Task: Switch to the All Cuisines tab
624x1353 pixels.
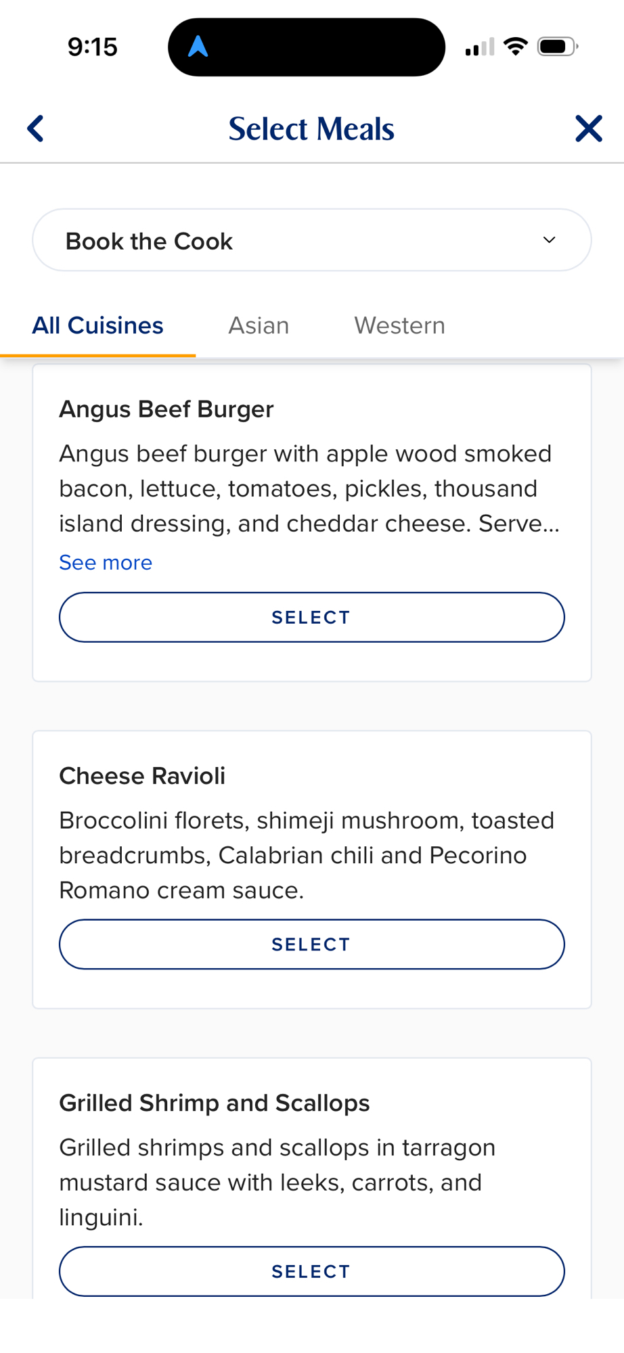Action: [x=98, y=325]
